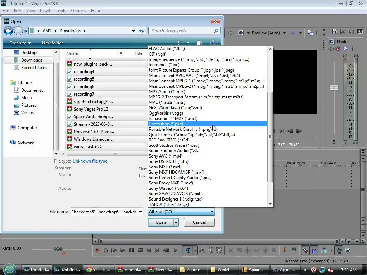Select the Envelope Edit tool
This screenshot has height=275, width=367.
[x=202, y=250]
